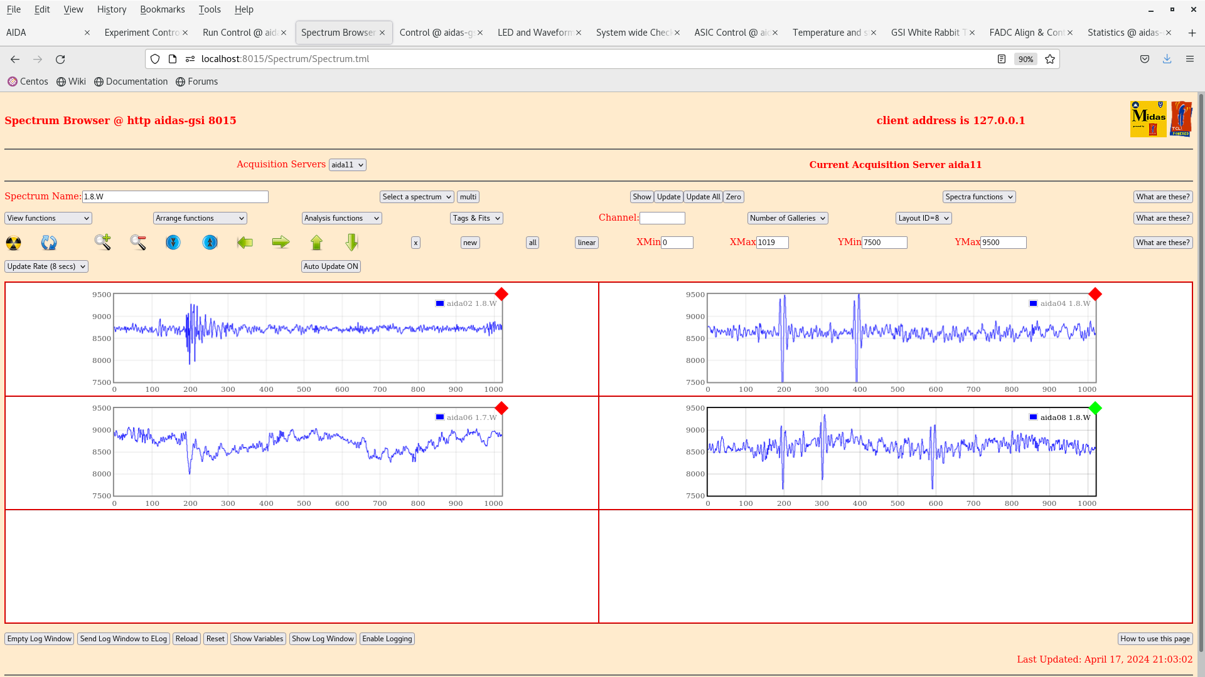Toggle the multi button
Image resolution: width=1205 pixels, height=677 pixels.
[x=468, y=197]
